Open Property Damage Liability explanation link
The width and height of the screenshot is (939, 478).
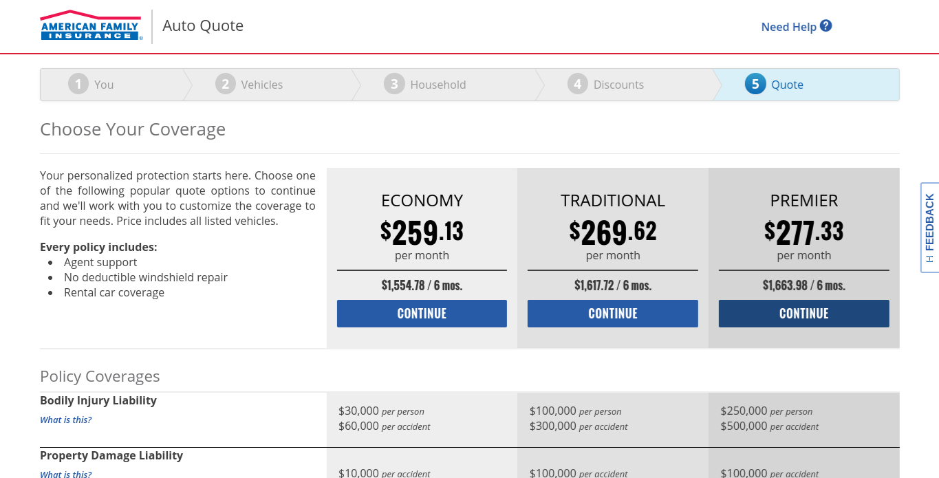[x=65, y=475]
